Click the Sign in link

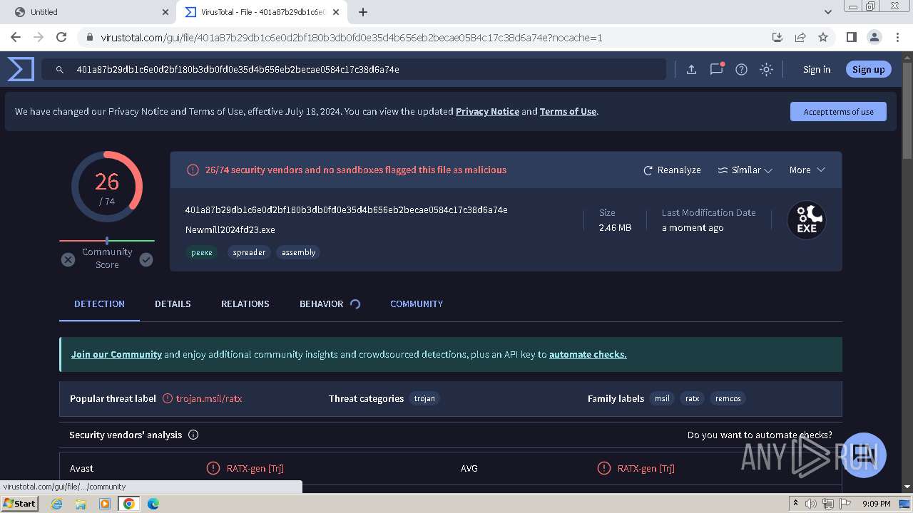pyautogui.click(x=817, y=69)
